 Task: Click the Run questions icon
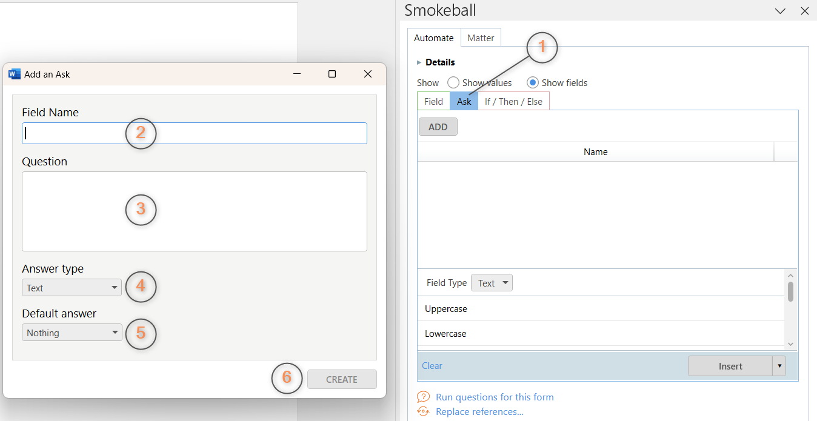click(x=423, y=397)
